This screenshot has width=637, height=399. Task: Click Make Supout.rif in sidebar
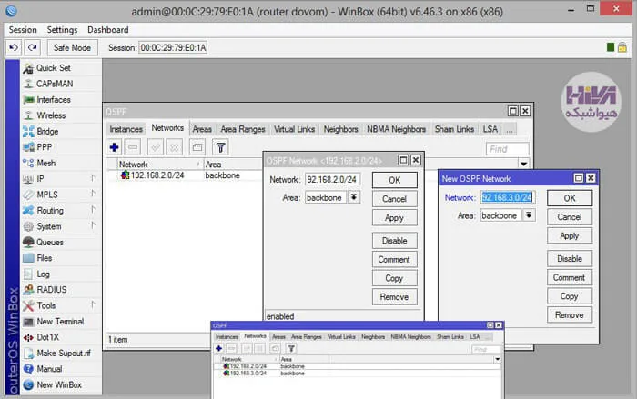click(x=61, y=353)
